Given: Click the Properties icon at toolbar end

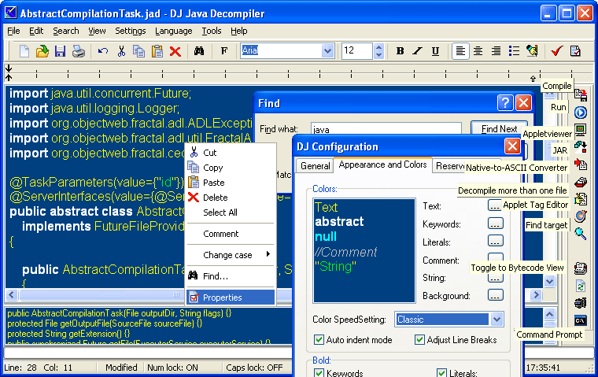Looking at the screenshot, I should (575, 50).
